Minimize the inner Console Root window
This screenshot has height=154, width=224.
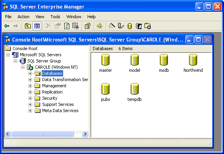[x=189, y=40]
